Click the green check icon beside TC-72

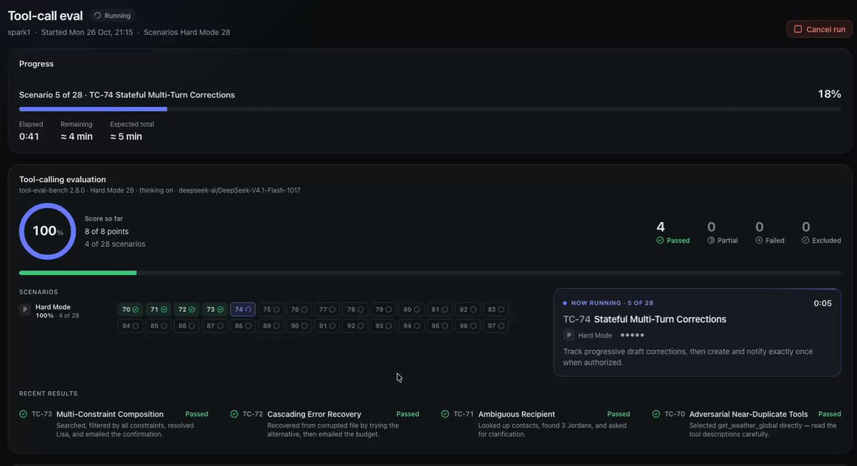[234, 414]
